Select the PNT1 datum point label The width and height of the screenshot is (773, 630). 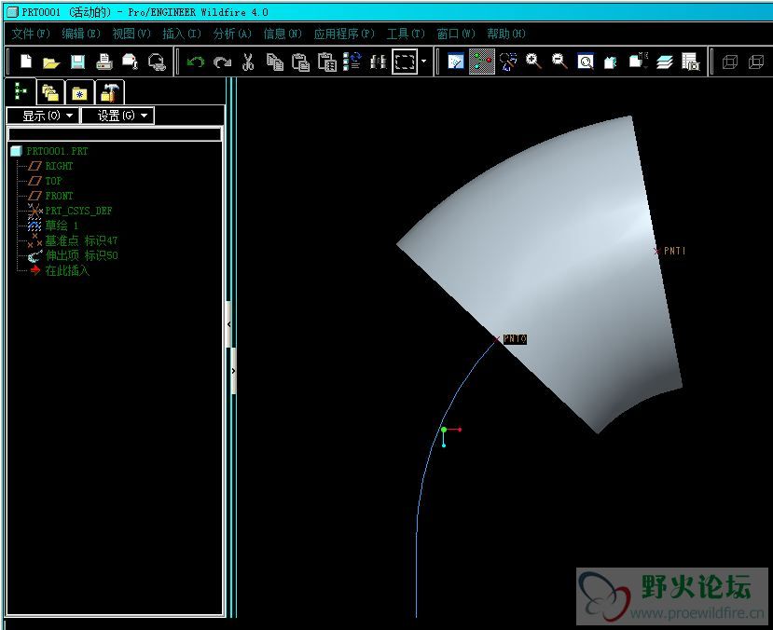pyautogui.click(x=674, y=251)
